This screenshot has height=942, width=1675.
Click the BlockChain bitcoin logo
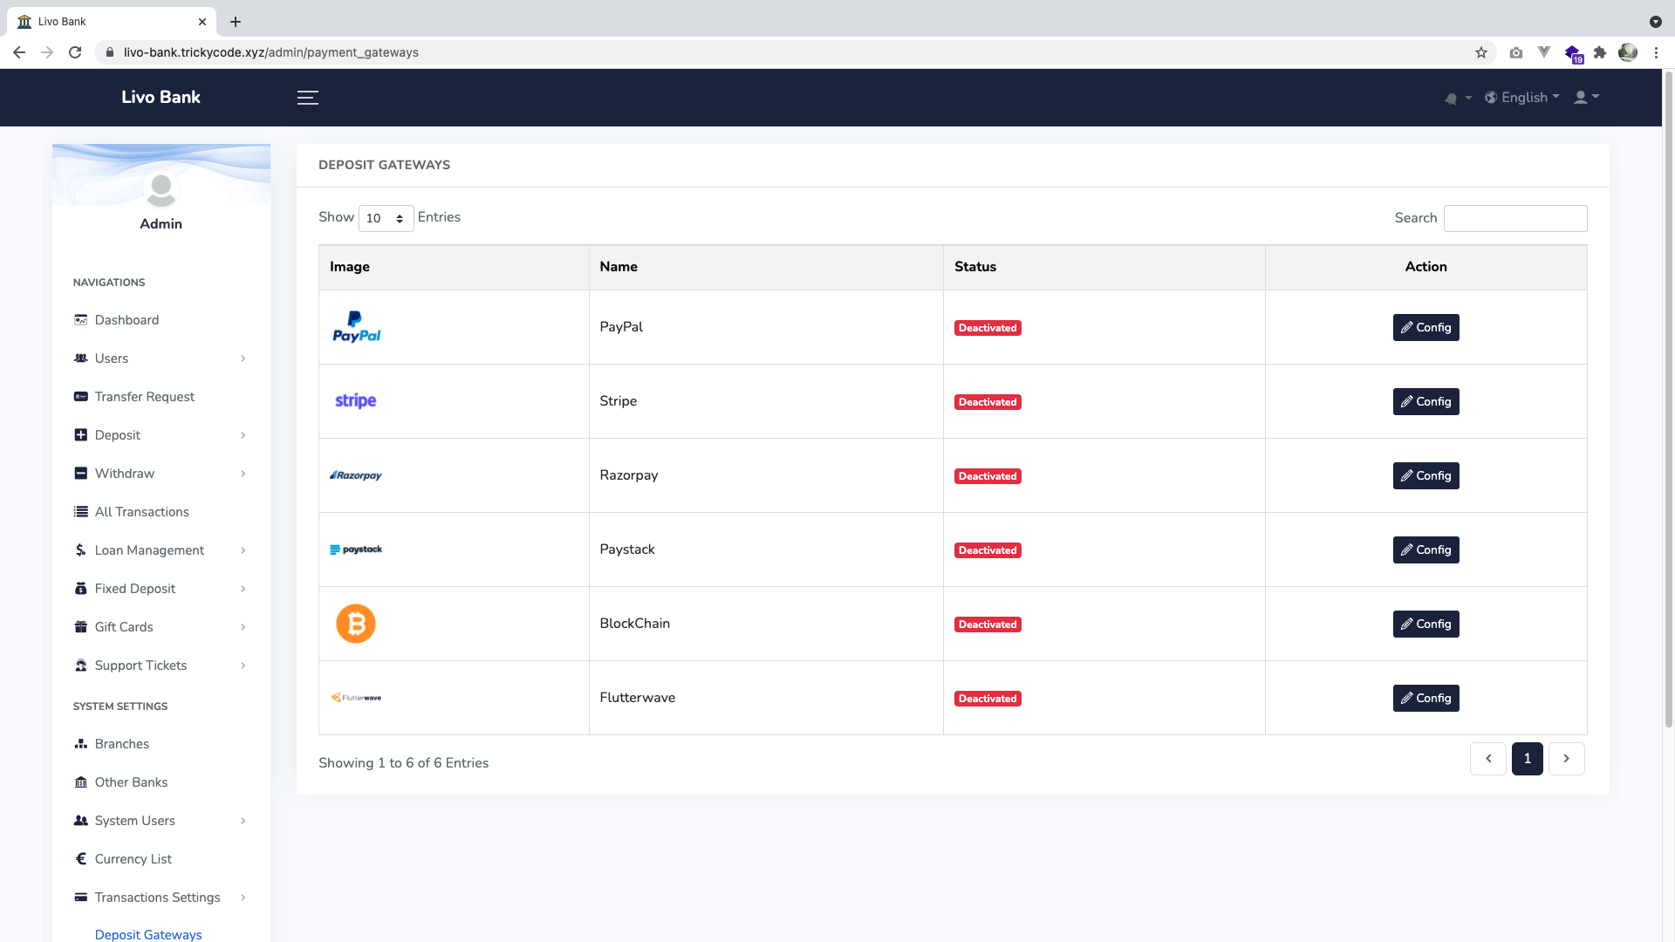pos(356,624)
